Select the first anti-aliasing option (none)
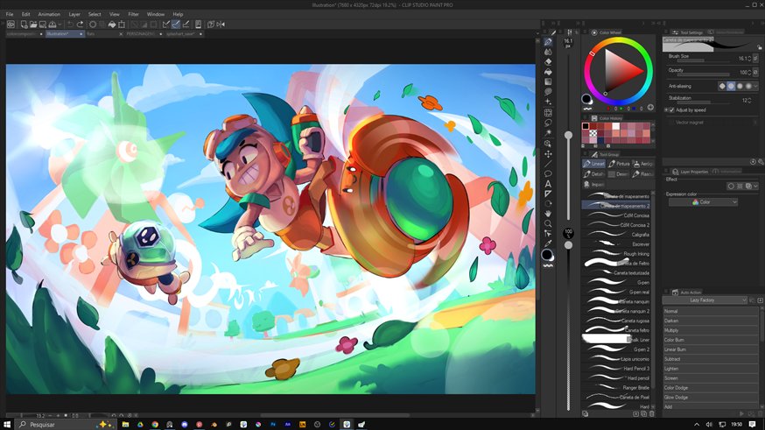The height and width of the screenshot is (430, 765). pos(722,87)
